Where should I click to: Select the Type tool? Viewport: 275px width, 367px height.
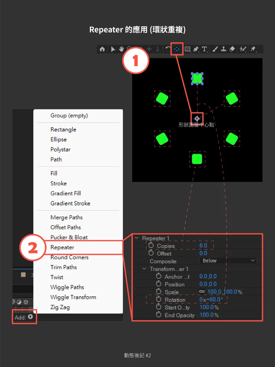205,49
